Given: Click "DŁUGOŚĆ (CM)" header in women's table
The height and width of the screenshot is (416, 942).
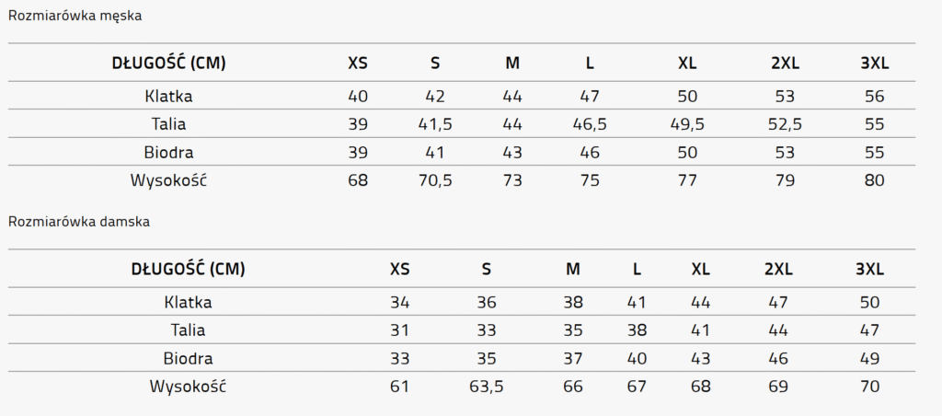Looking at the screenshot, I should [x=189, y=270].
